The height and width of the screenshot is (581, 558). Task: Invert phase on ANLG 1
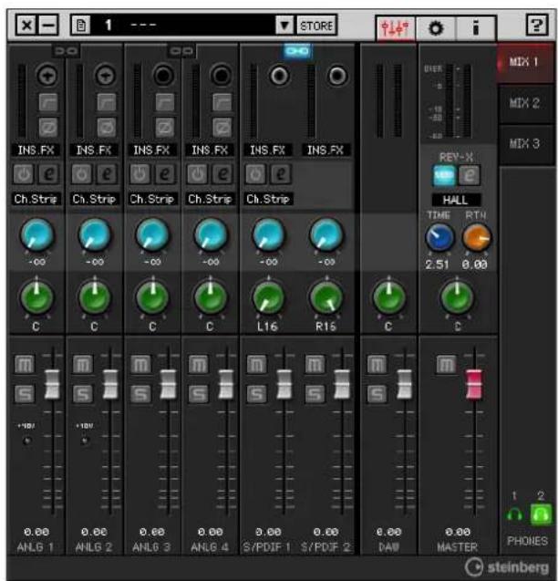pyautogui.click(x=48, y=128)
